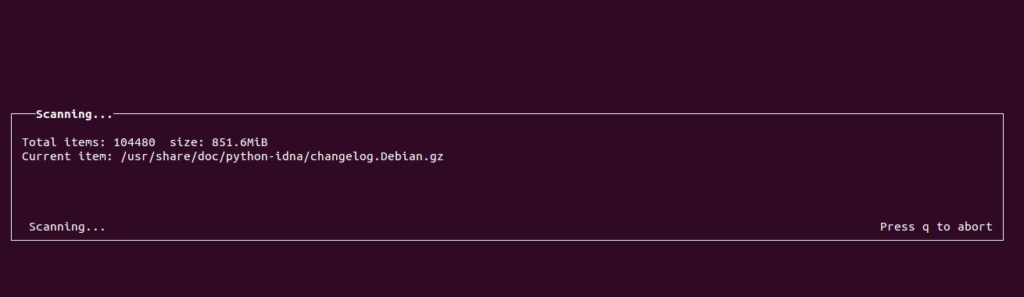
Task: Click the word "Press" in the hint
Action: click(x=897, y=227)
